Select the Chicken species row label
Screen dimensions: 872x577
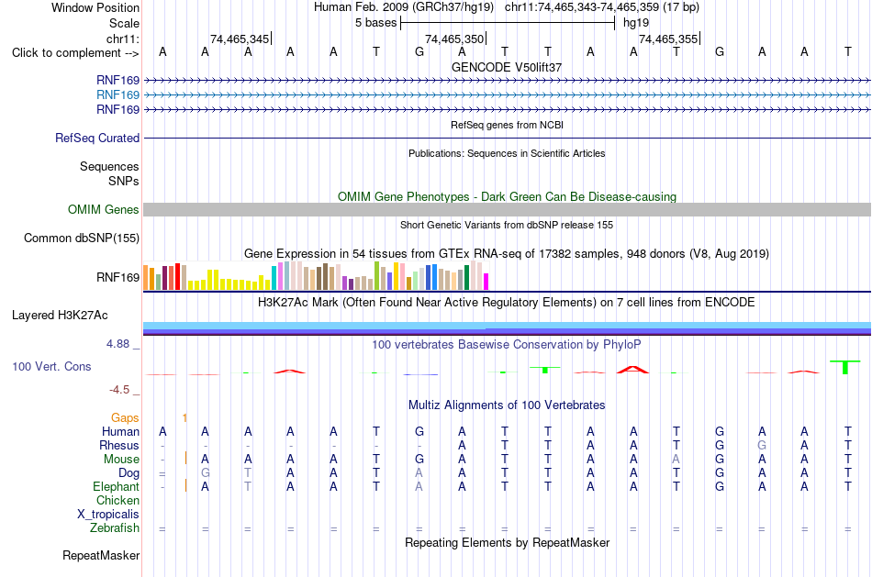click(x=117, y=500)
